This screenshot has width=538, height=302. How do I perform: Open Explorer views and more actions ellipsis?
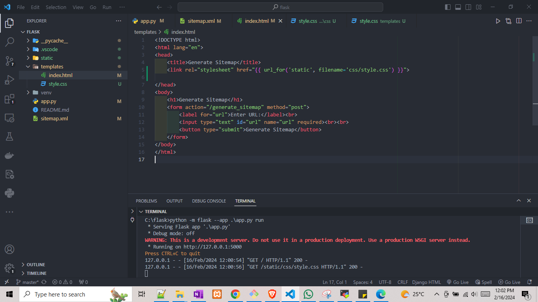click(x=119, y=21)
